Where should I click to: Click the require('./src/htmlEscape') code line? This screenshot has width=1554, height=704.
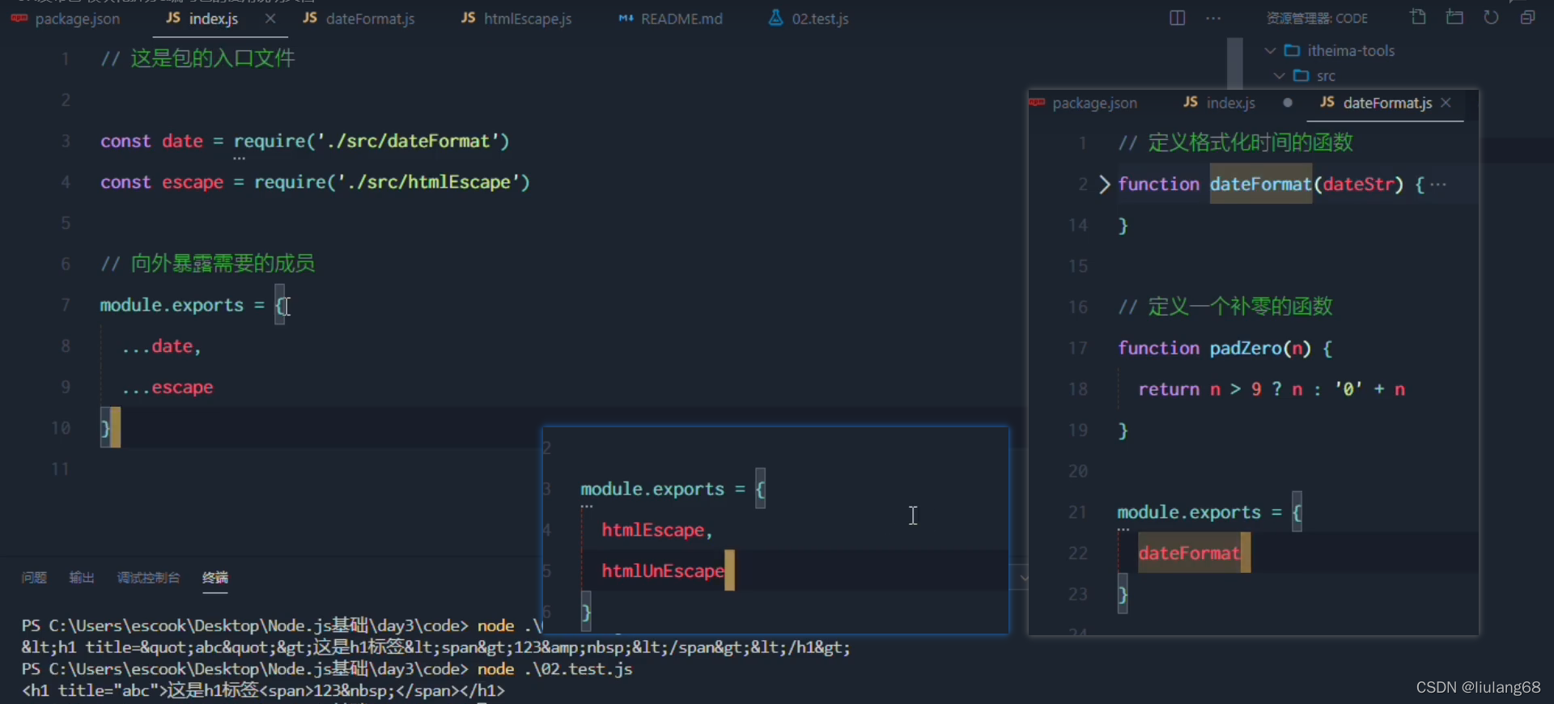point(315,183)
